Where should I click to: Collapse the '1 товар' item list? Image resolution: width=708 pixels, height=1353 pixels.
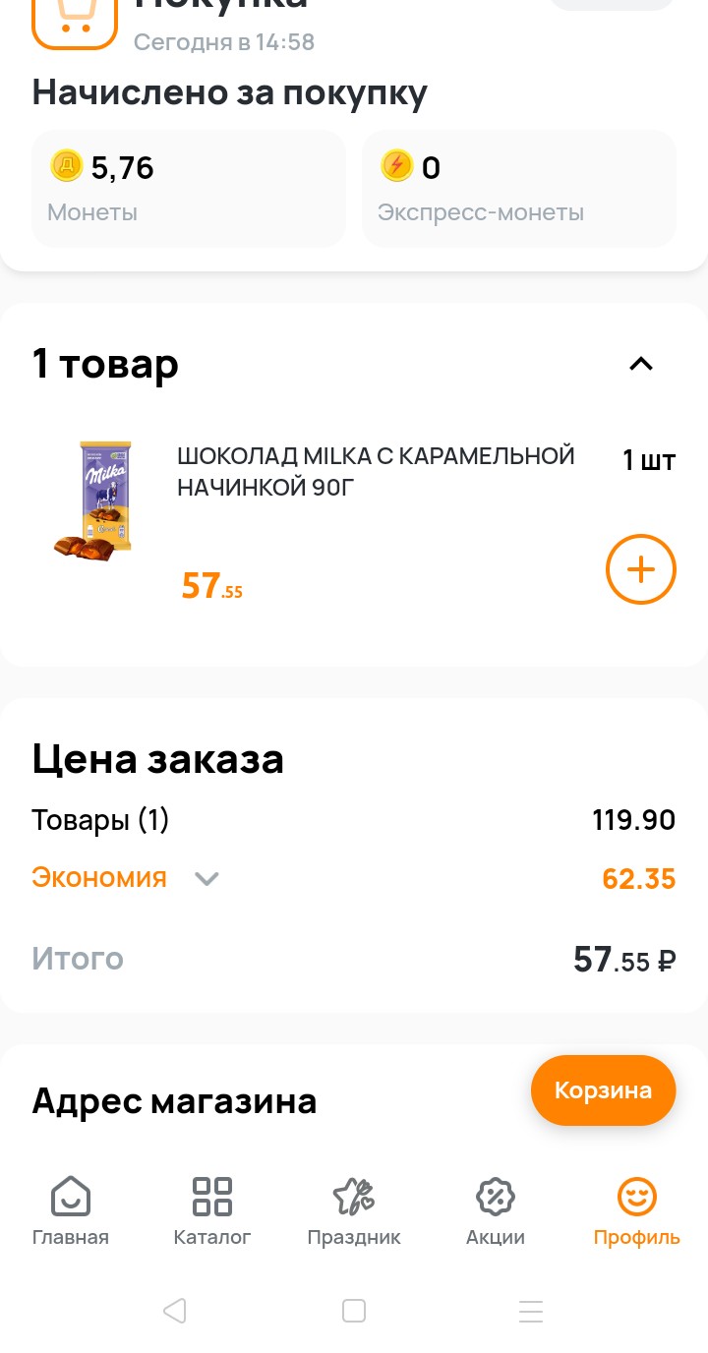[x=640, y=364]
